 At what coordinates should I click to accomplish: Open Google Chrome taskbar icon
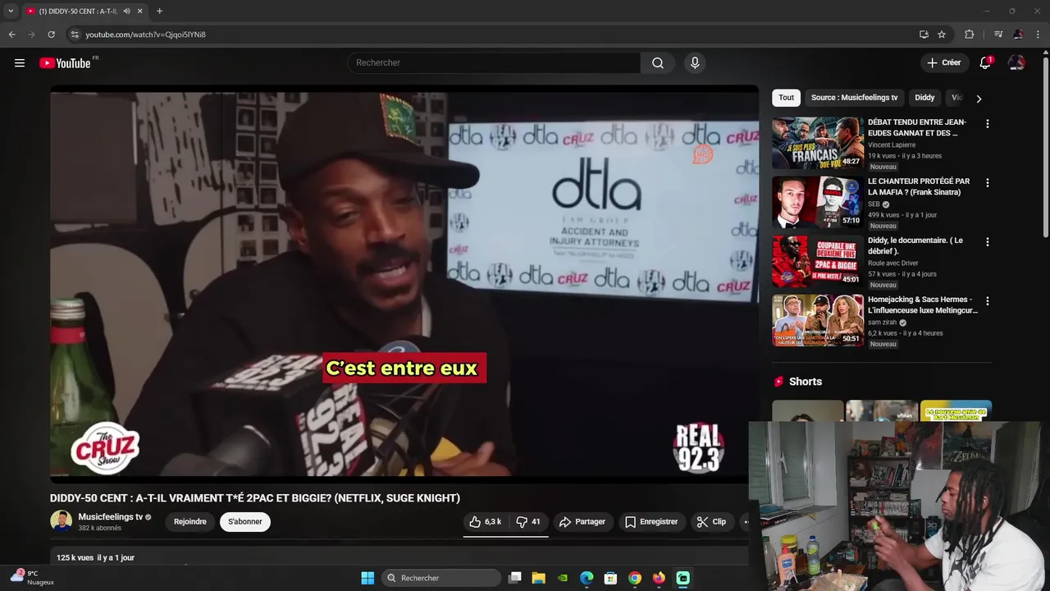tap(634, 578)
